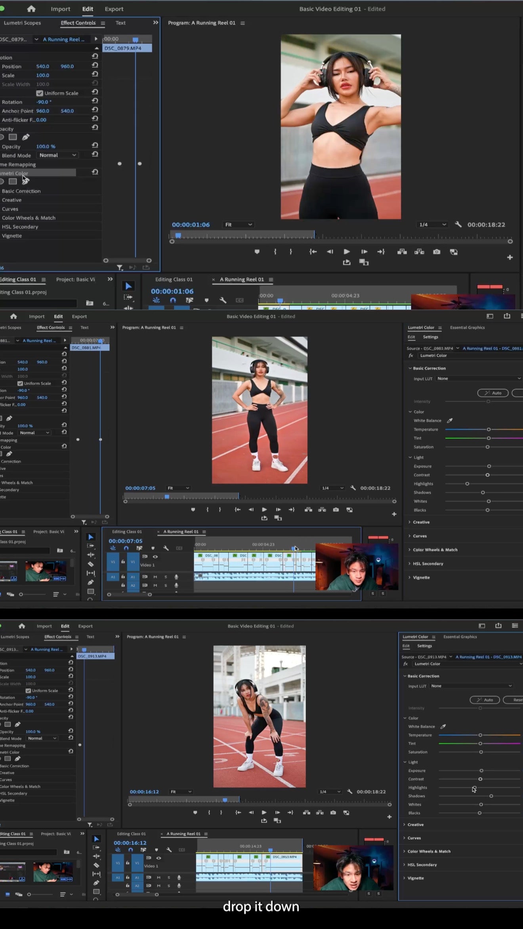Click Shadows slider handle for DSC_0913.MP4 Lumetri
Screen dimensions: 523x929
pos(491,796)
